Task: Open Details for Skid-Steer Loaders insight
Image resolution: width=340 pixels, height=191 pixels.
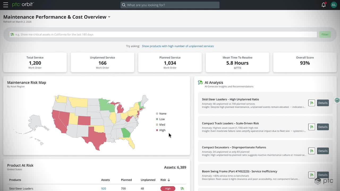Action: (323, 103)
